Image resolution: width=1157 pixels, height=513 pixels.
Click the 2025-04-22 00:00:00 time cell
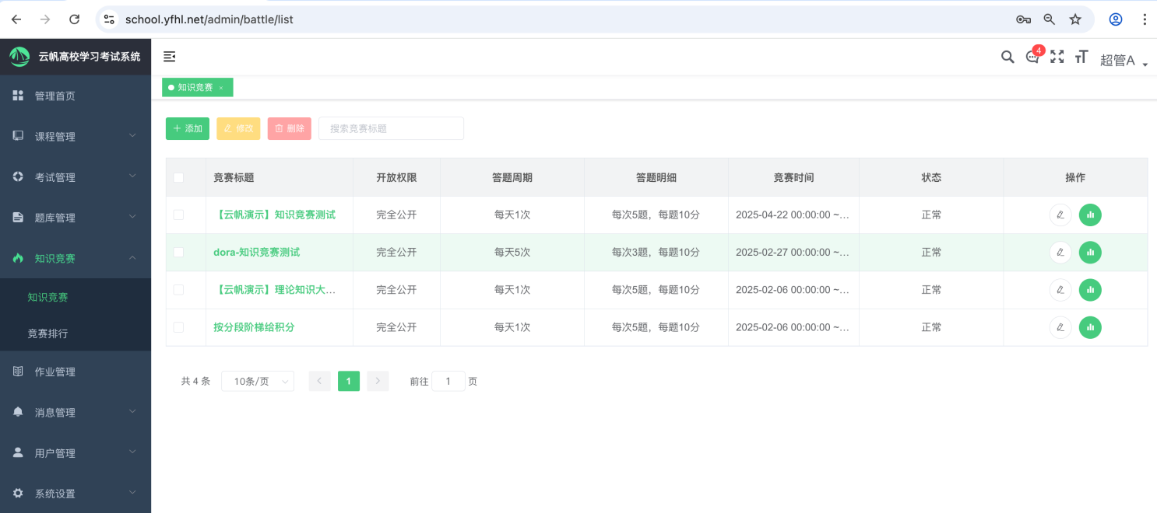793,215
